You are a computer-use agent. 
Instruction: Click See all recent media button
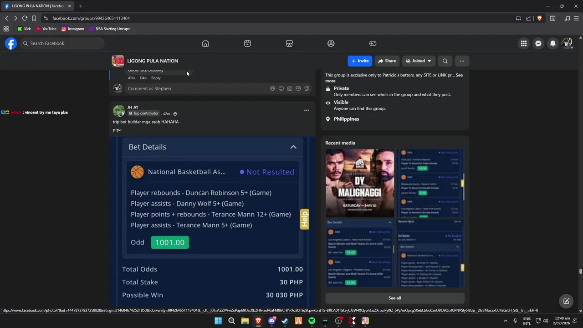[x=395, y=298]
